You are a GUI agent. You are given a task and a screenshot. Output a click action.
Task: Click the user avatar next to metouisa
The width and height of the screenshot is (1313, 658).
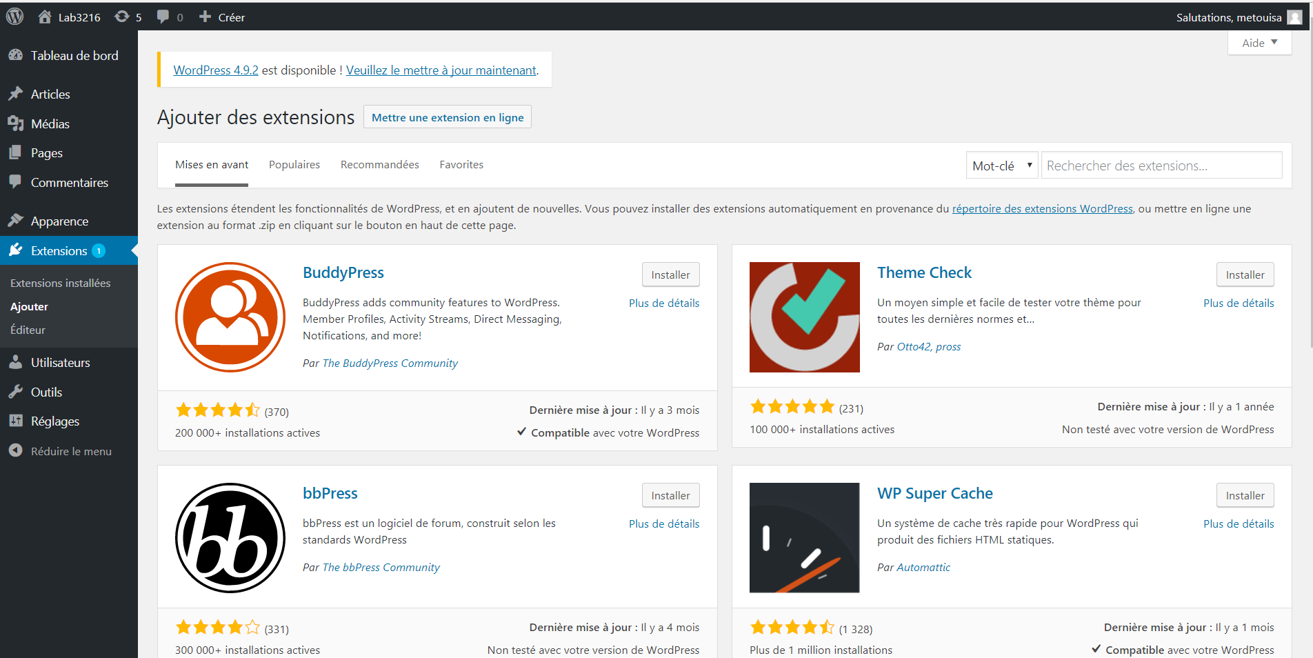coord(1294,17)
